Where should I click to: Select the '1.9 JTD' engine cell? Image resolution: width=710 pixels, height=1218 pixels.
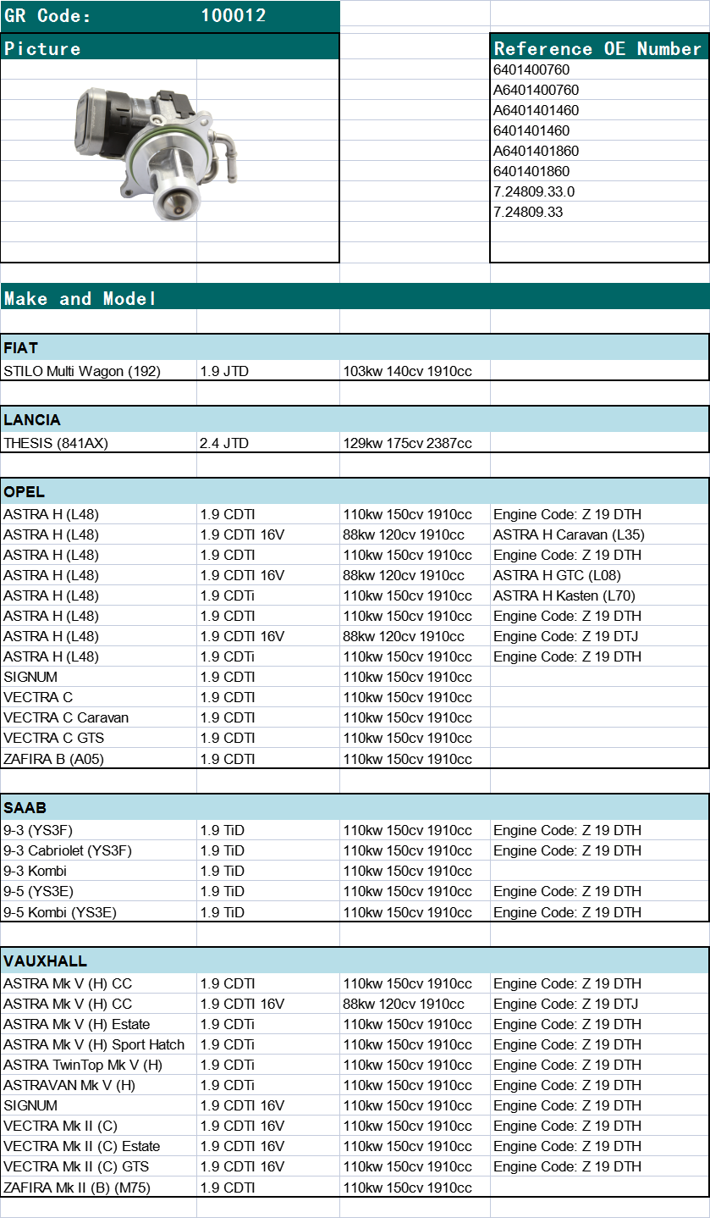[x=224, y=371]
